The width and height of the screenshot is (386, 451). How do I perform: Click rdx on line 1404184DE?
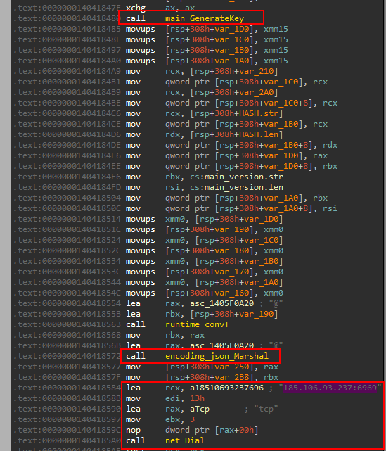tap(330, 145)
